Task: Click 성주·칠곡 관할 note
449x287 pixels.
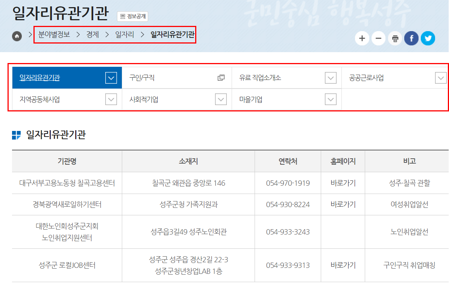Action: point(410,183)
